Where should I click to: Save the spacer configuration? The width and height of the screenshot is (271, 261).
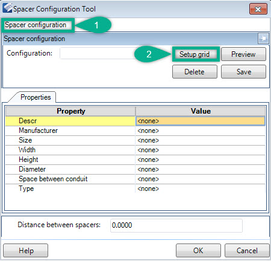point(243,72)
